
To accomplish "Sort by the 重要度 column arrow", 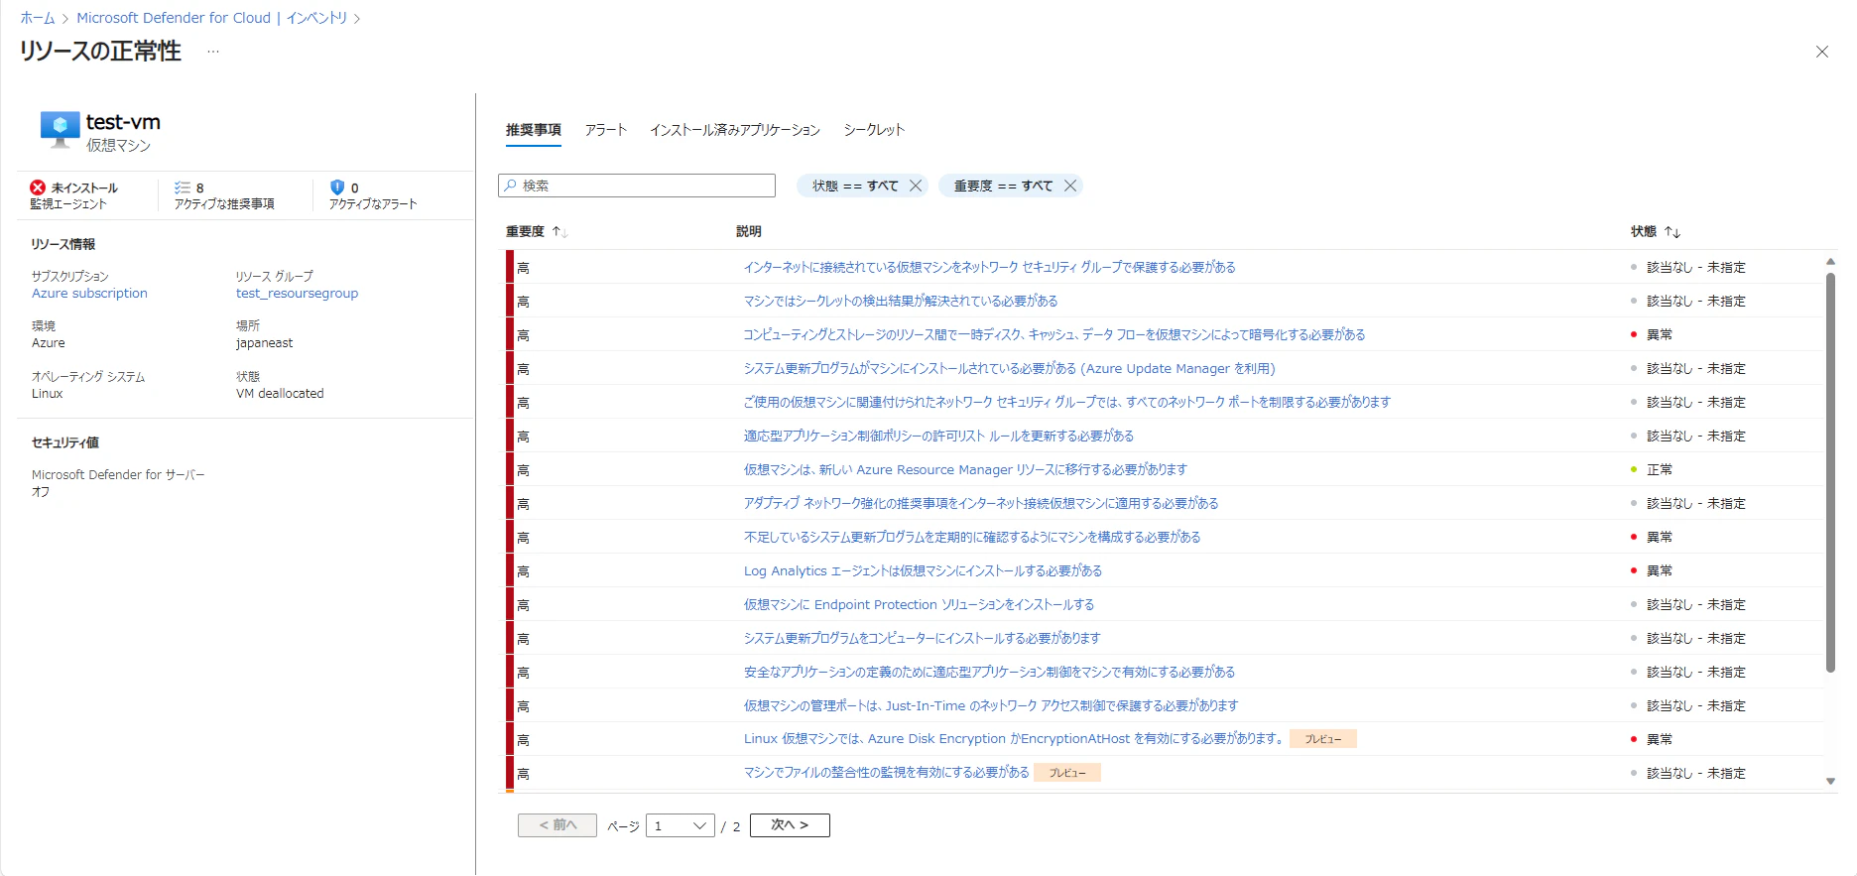I will (559, 231).
